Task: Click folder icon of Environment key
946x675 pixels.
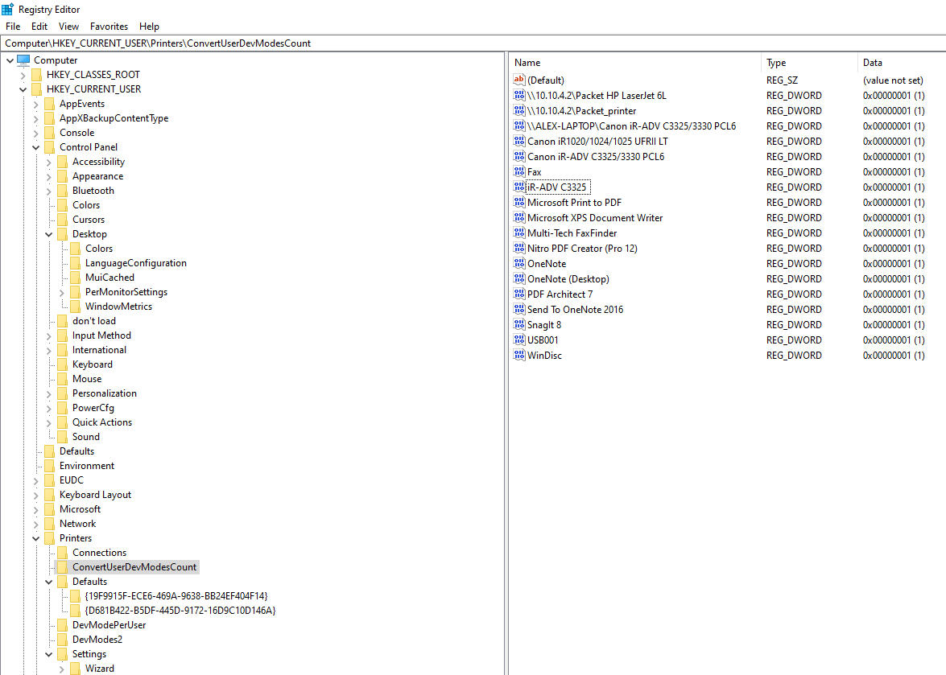Action: pyautogui.click(x=49, y=465)
